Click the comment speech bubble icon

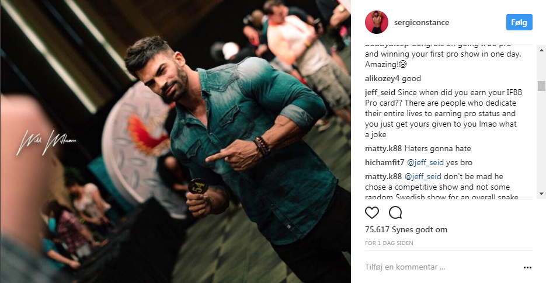395,212
